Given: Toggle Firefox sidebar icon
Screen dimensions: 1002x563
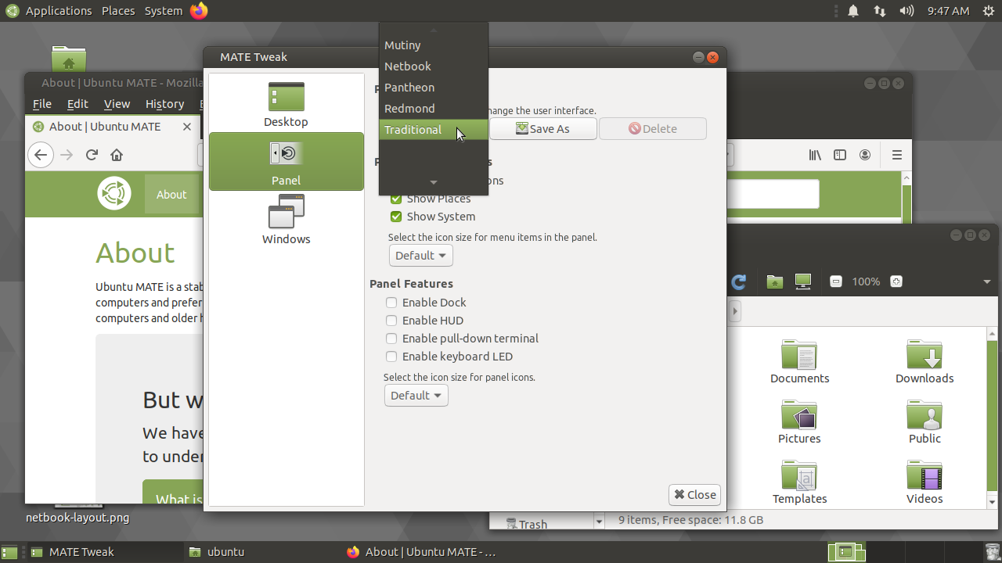Looking at the screenshot, I should tap(840, 155).
